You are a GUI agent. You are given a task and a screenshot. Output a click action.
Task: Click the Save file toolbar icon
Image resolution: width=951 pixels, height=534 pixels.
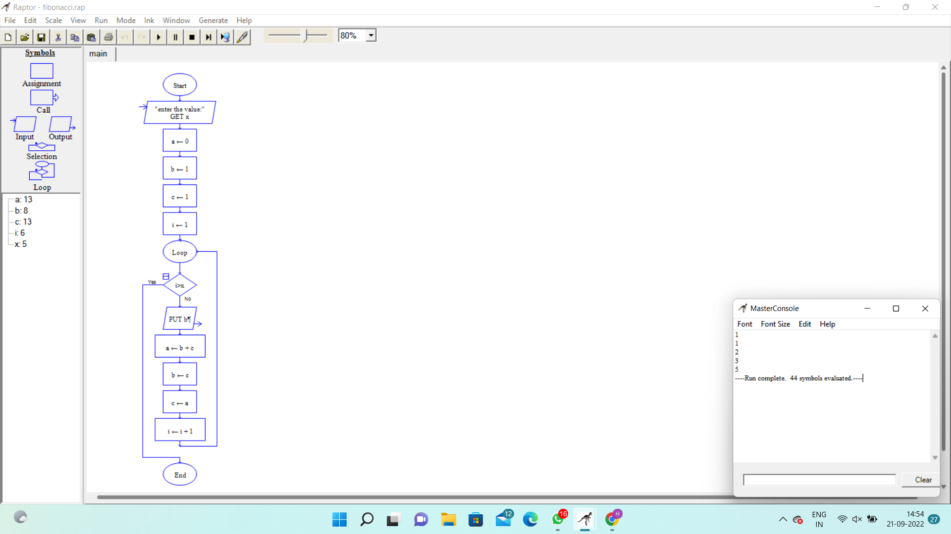pyautogui.click(x=41, y=37)
